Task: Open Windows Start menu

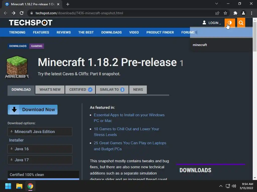Action: (8, 186)
